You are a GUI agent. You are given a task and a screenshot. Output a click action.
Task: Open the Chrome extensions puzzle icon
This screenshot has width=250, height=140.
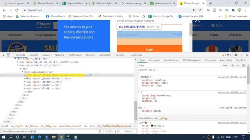[233, 10]
